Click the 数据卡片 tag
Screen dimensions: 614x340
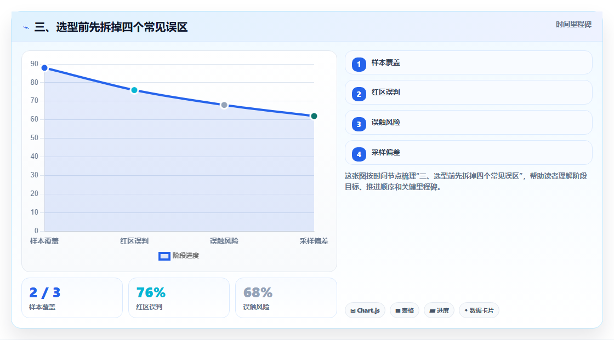pyautogui.click(x=479, y=310)
